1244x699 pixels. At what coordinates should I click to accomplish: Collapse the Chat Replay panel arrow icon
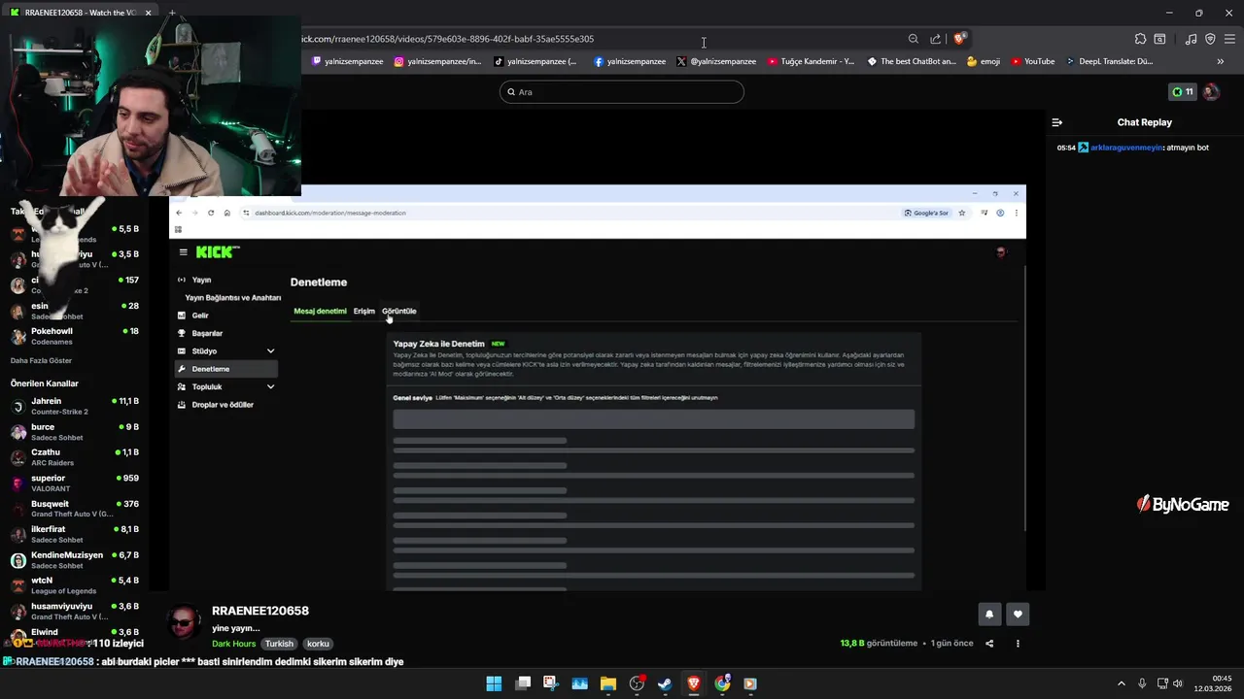(1057, 122)
